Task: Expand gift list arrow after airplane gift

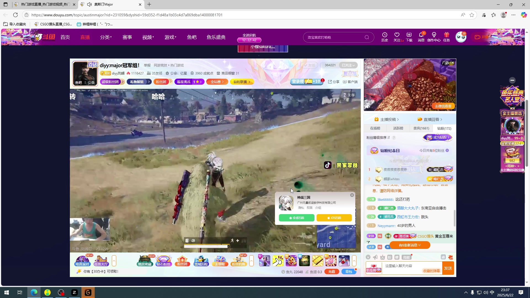Action: pos(354,261)
